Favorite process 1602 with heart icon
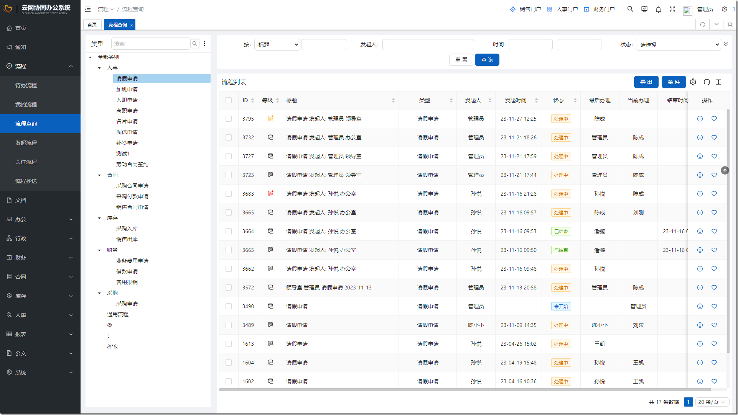 (714, 381)
